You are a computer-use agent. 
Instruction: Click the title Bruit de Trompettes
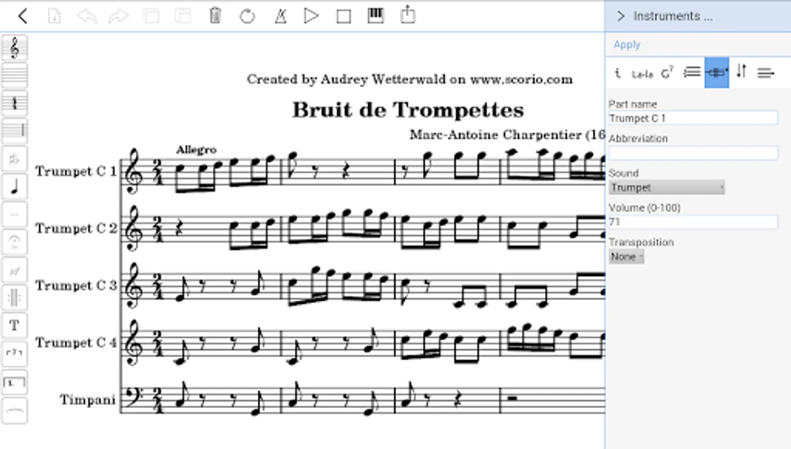(x=408, y=110)
